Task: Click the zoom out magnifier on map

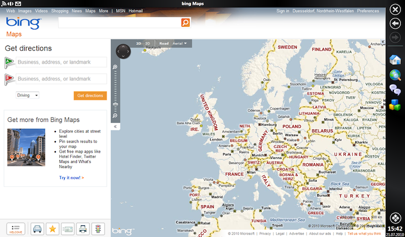Action: click(115, 116)
